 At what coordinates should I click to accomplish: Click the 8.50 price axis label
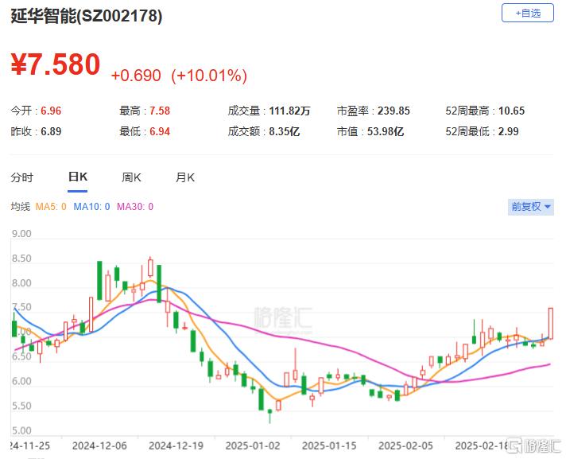click(x=21, y=259)
